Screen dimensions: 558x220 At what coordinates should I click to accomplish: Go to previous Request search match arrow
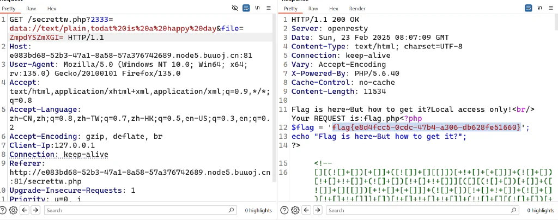(24, 210)
